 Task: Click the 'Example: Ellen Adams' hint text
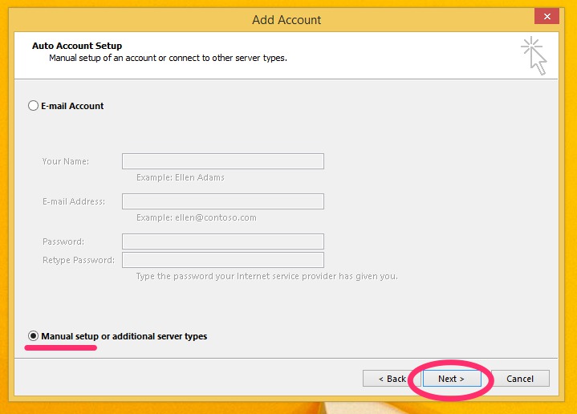point(181,177)
